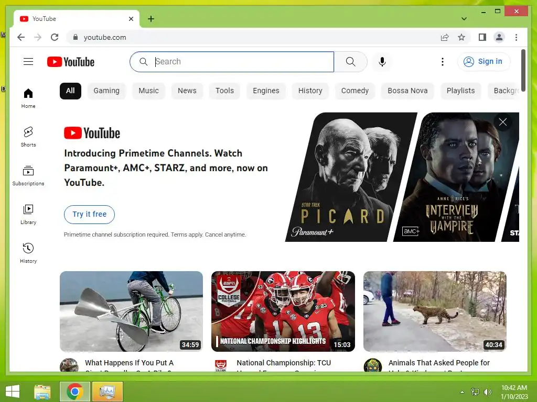Click the search magnifier button
The height and width of the screenshot is (402, 537).
click(350, 62)
